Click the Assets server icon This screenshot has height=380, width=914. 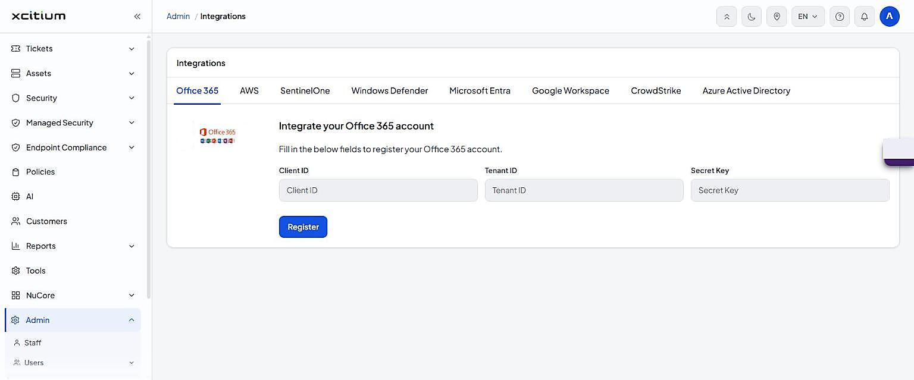pyautogui.click(x=16, y=73)
